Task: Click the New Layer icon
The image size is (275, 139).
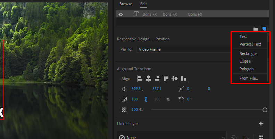Action: 264,29
